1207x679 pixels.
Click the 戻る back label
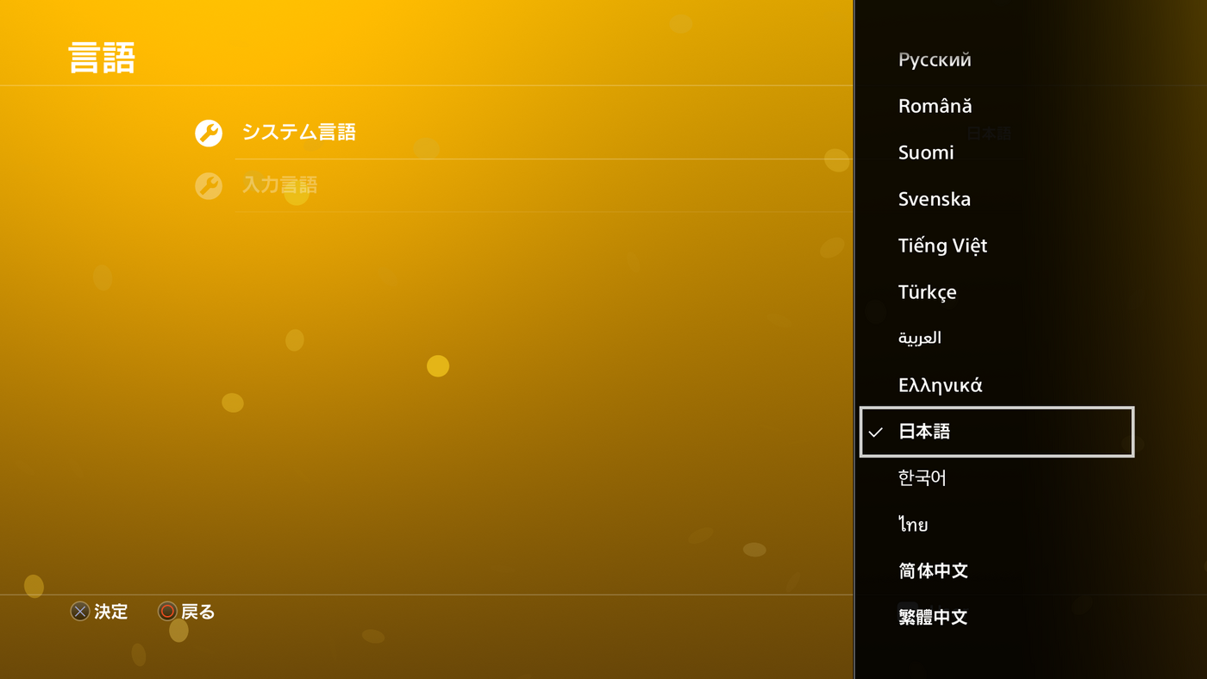[197, 612]
